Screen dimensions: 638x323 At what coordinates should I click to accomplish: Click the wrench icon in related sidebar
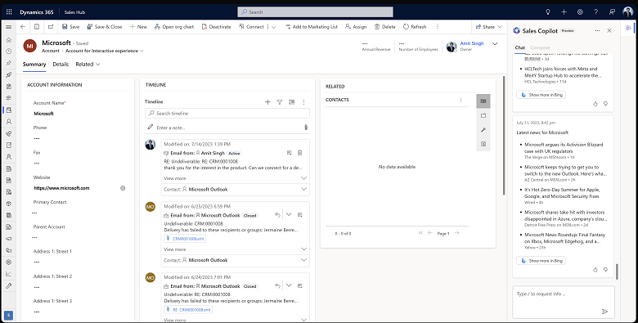pos(483,130)
